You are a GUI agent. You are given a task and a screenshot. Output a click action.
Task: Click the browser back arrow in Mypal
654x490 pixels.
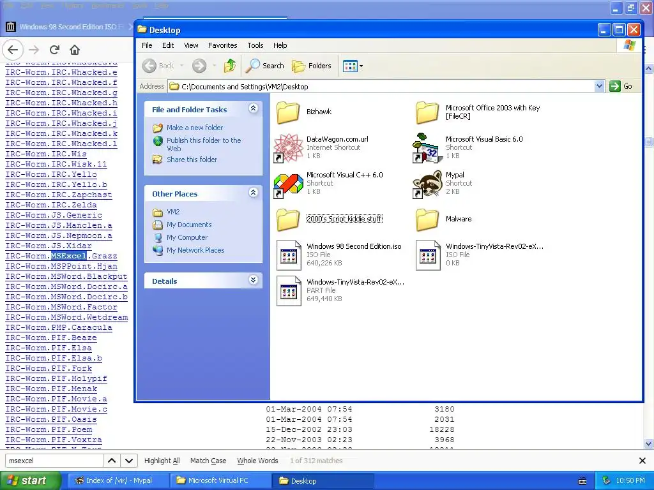pos(13,50)
